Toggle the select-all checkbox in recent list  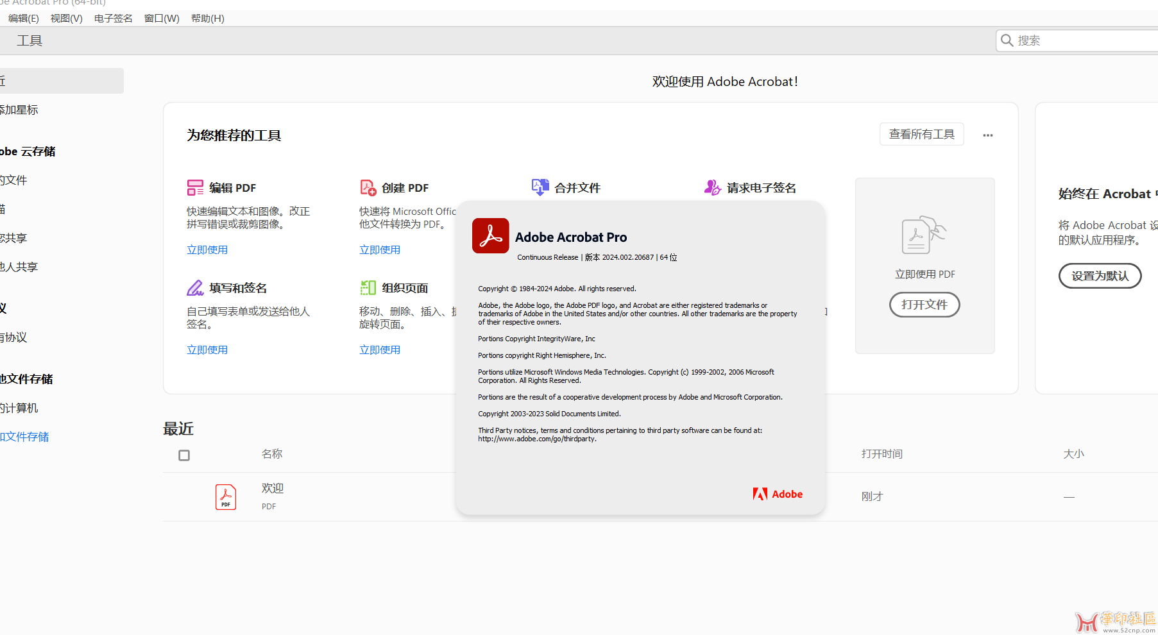click(x=184, y=455)
